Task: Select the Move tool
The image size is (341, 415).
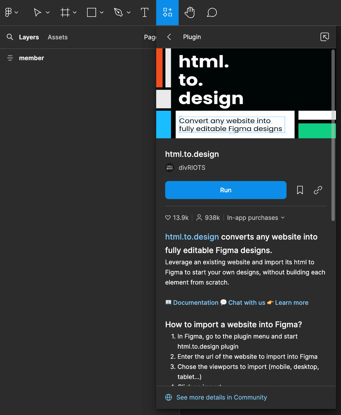Action: point(38,13)
